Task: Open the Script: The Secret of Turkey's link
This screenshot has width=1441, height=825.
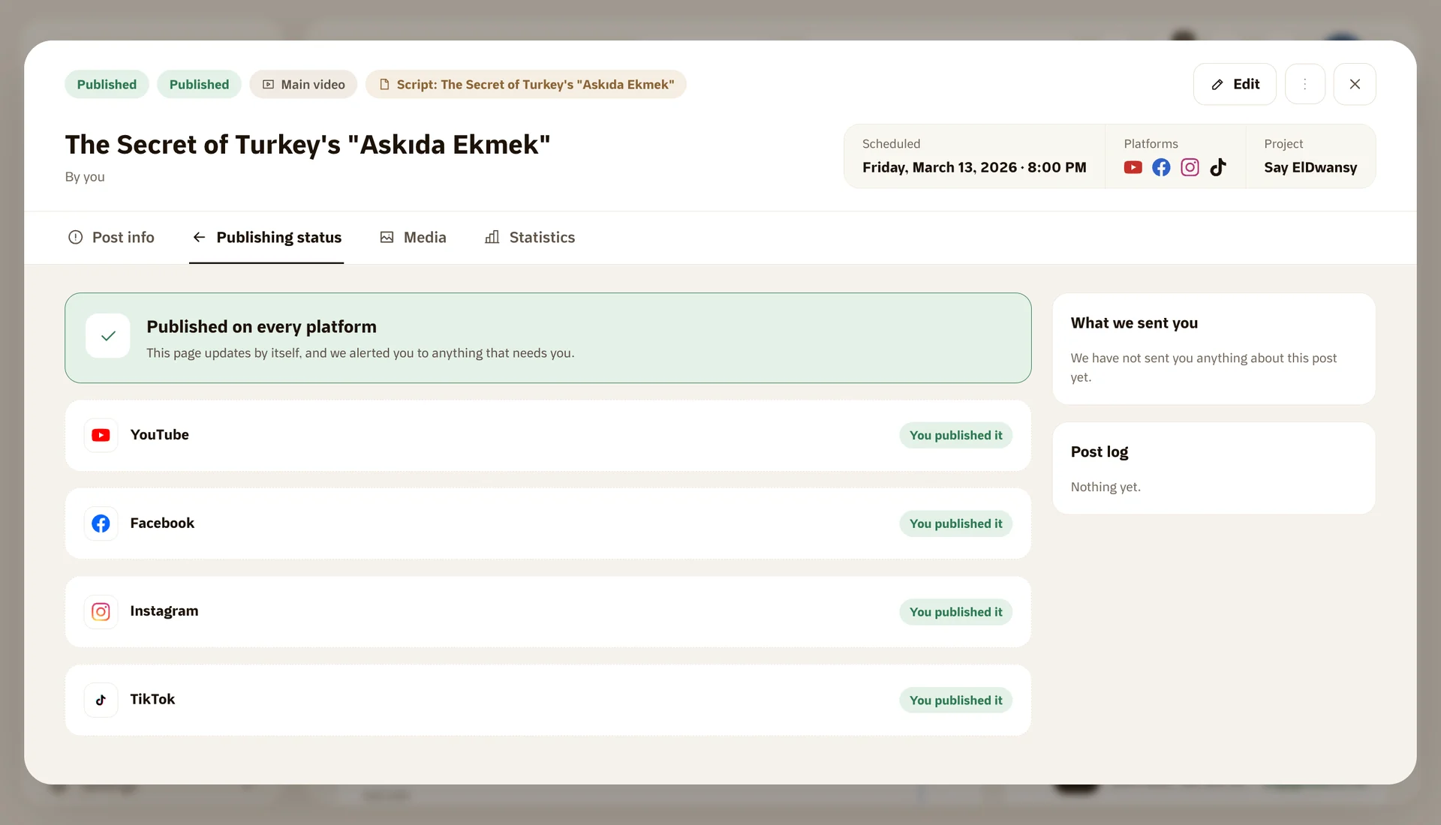Action: point(526,84)
